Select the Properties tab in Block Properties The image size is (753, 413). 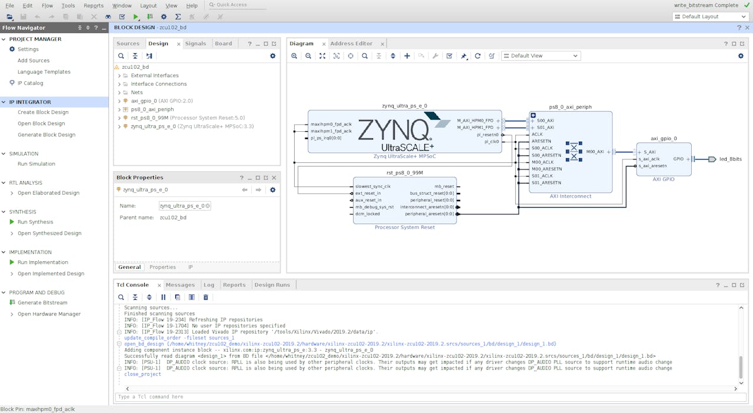click(x=162, y=267)
